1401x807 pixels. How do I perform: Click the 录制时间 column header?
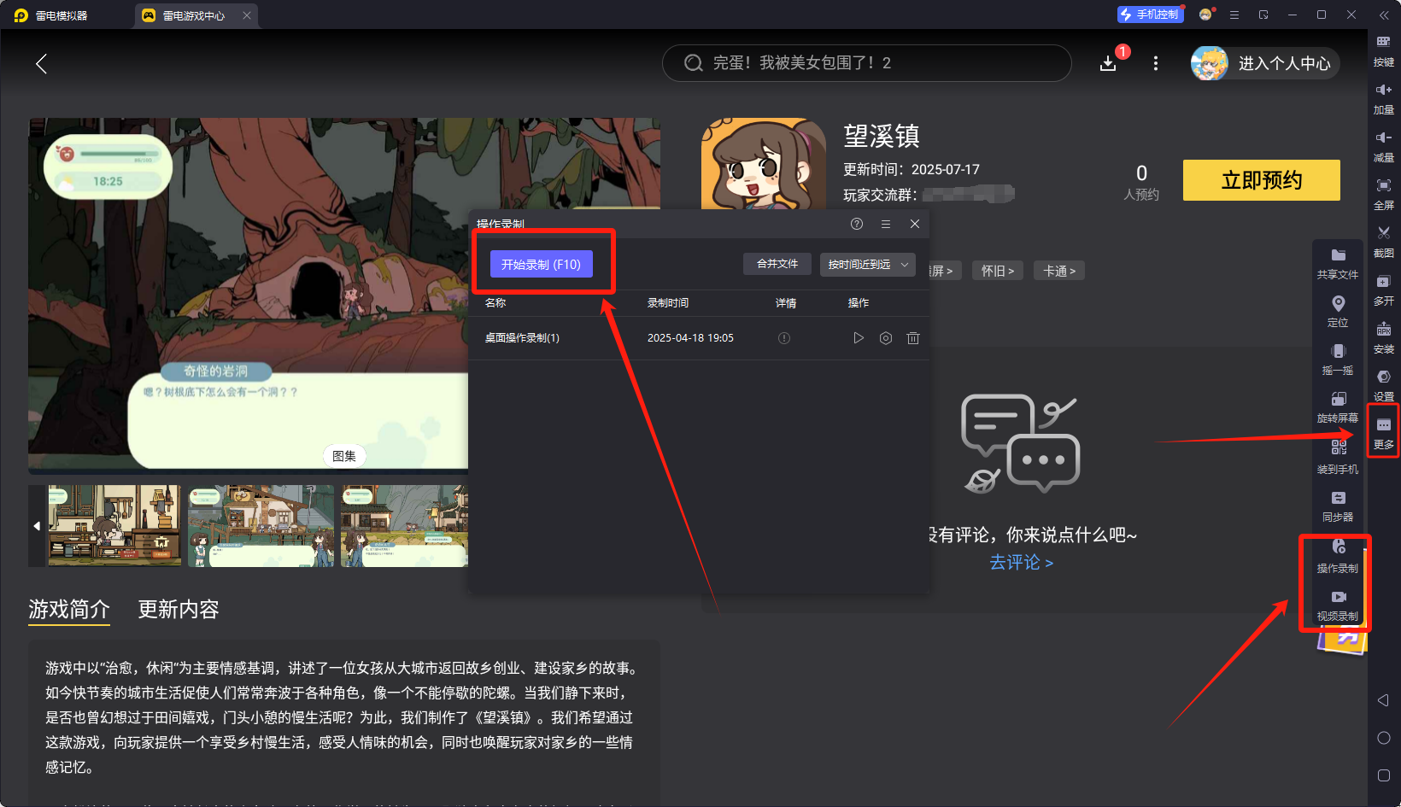pos(668,303)
